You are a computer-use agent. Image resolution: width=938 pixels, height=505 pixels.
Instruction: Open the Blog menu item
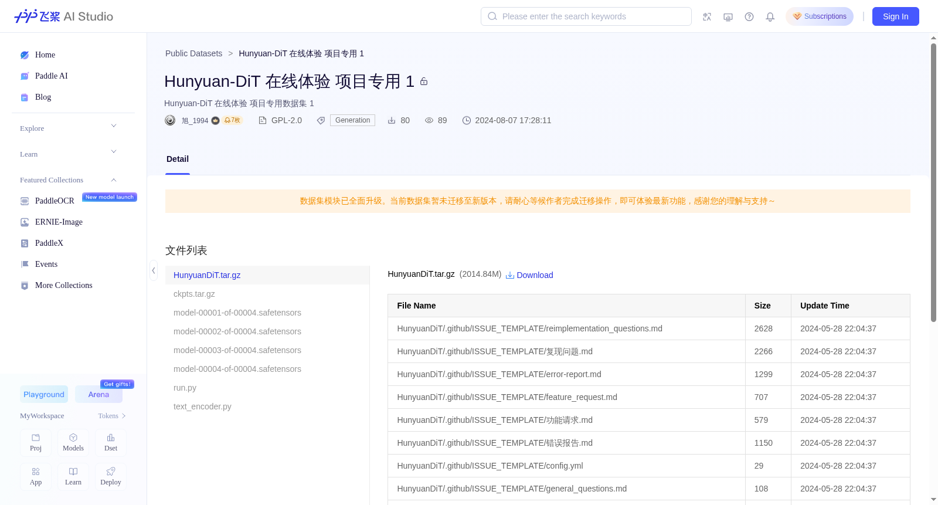pyautogui.click(x=43, y=97)
